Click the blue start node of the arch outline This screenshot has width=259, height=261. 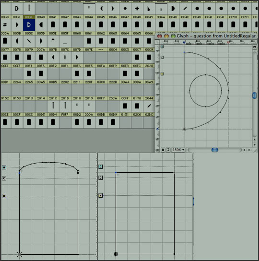(x=20, y=173)
